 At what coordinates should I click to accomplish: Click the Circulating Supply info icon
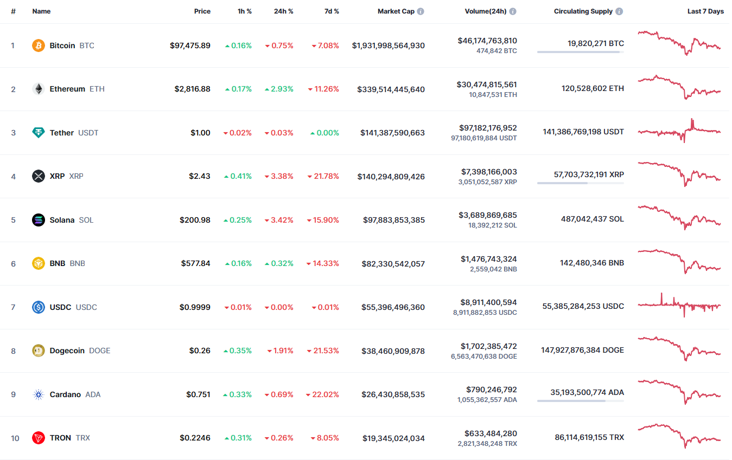619,11
